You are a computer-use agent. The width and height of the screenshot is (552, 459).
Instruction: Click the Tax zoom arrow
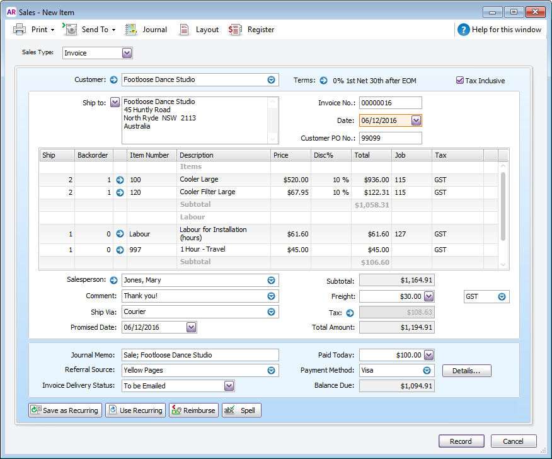(350, 313)
